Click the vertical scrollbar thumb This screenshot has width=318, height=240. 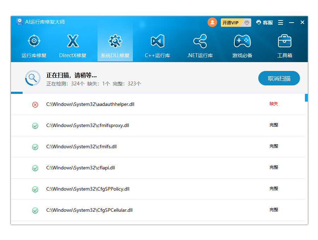point(306,98)
